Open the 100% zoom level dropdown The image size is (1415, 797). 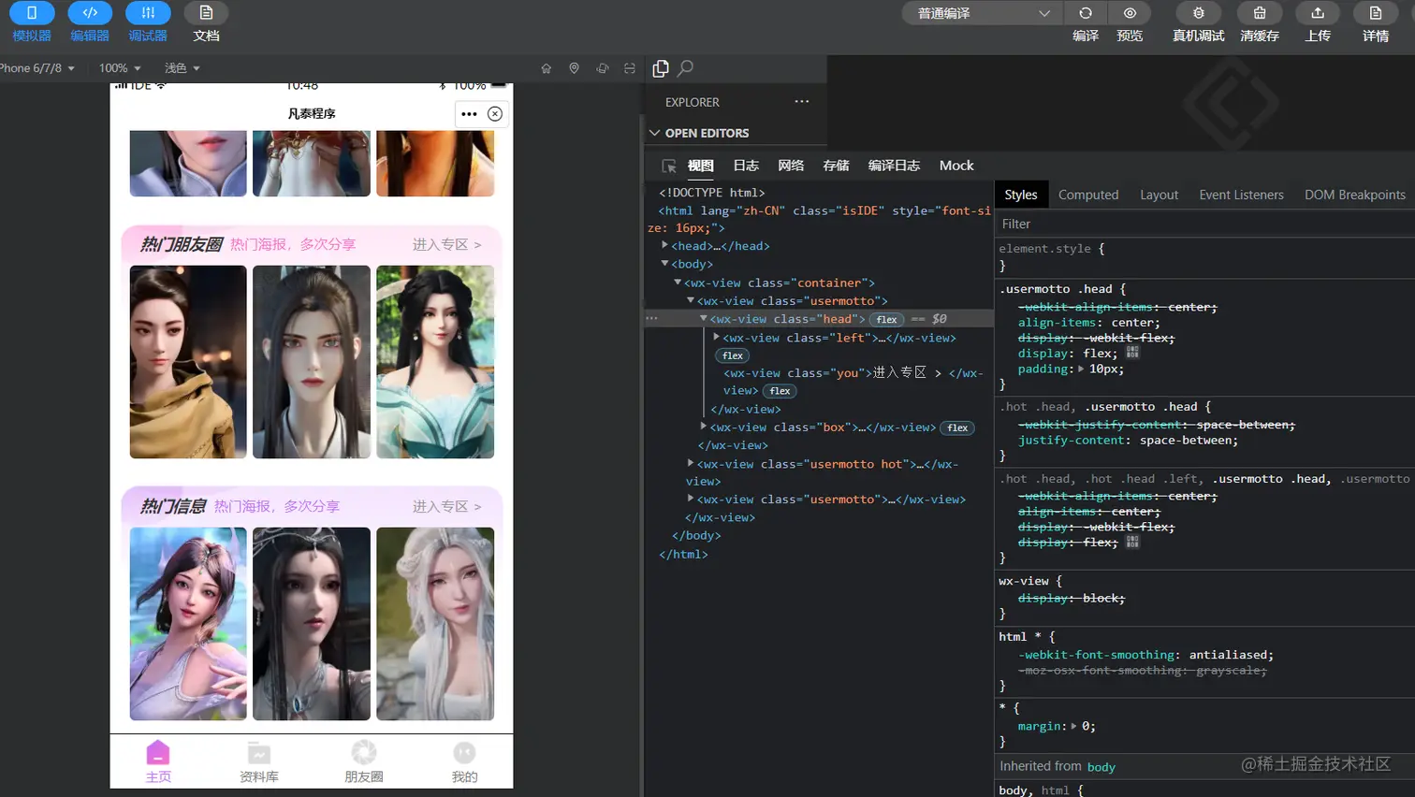pos(120,68)
